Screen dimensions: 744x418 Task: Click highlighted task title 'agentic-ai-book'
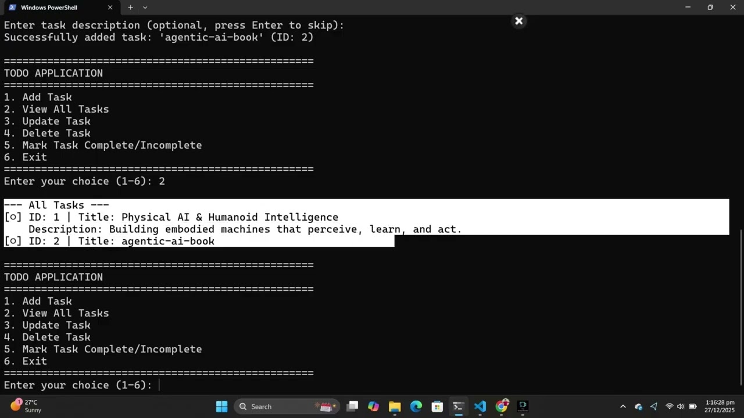tap(168, 241)
